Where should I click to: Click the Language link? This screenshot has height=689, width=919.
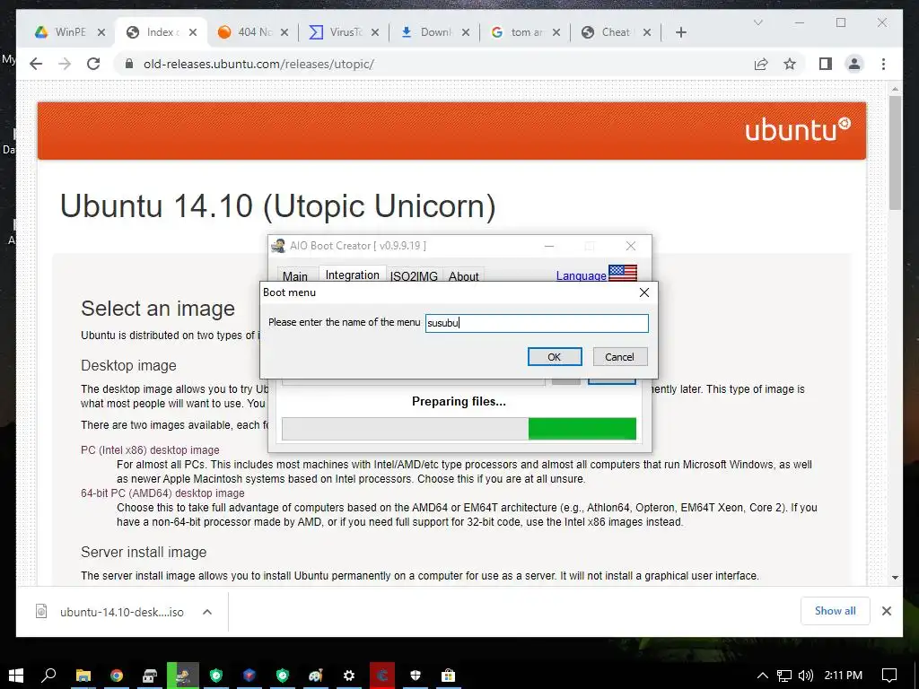pos(582,275)
